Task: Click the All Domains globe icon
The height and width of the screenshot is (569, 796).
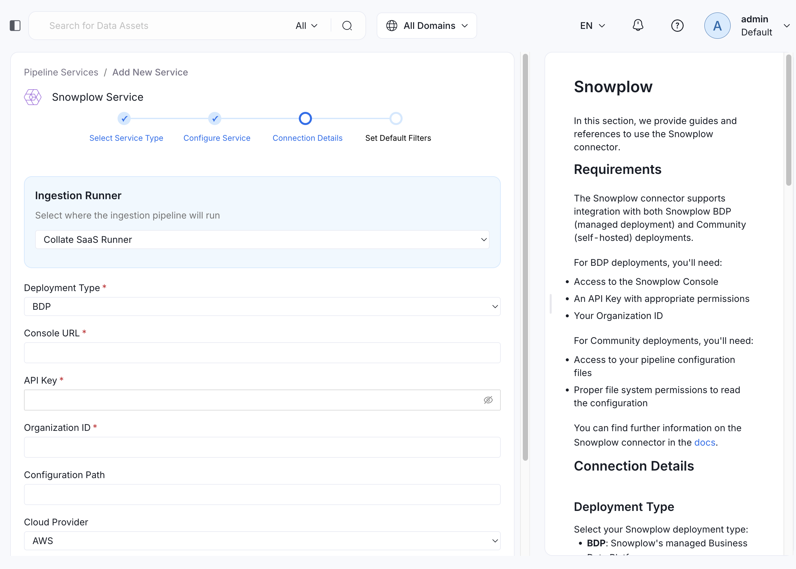Action: [392, 25]
